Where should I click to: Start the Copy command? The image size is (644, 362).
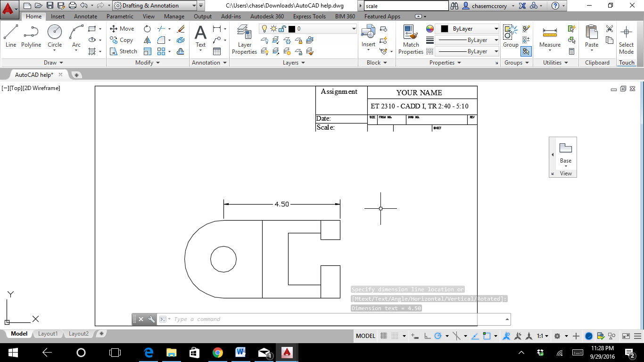tap(122, 40)
